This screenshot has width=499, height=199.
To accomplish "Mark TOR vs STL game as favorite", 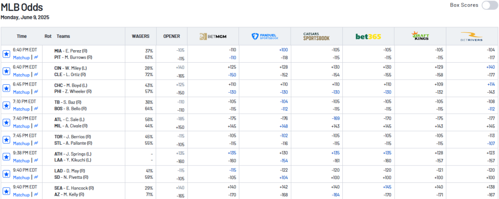I will [x=6, y=140].
